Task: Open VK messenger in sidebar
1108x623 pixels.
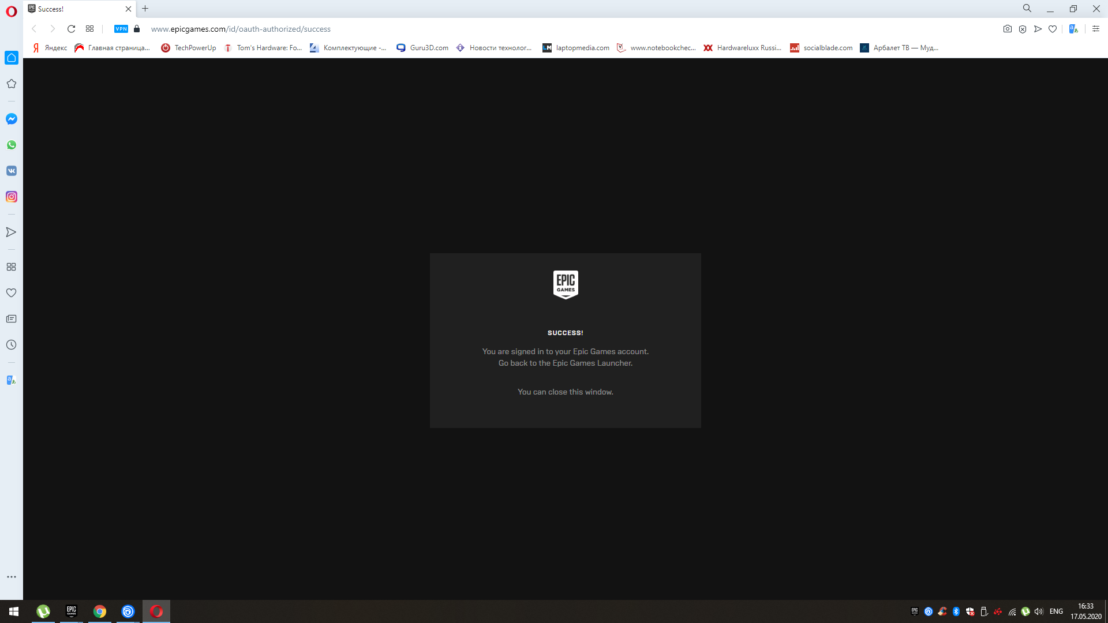Action: 12,171
